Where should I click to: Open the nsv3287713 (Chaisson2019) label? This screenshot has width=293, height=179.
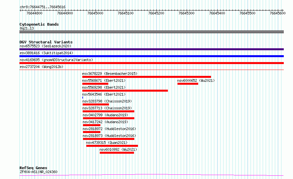(x=107, y=108)
